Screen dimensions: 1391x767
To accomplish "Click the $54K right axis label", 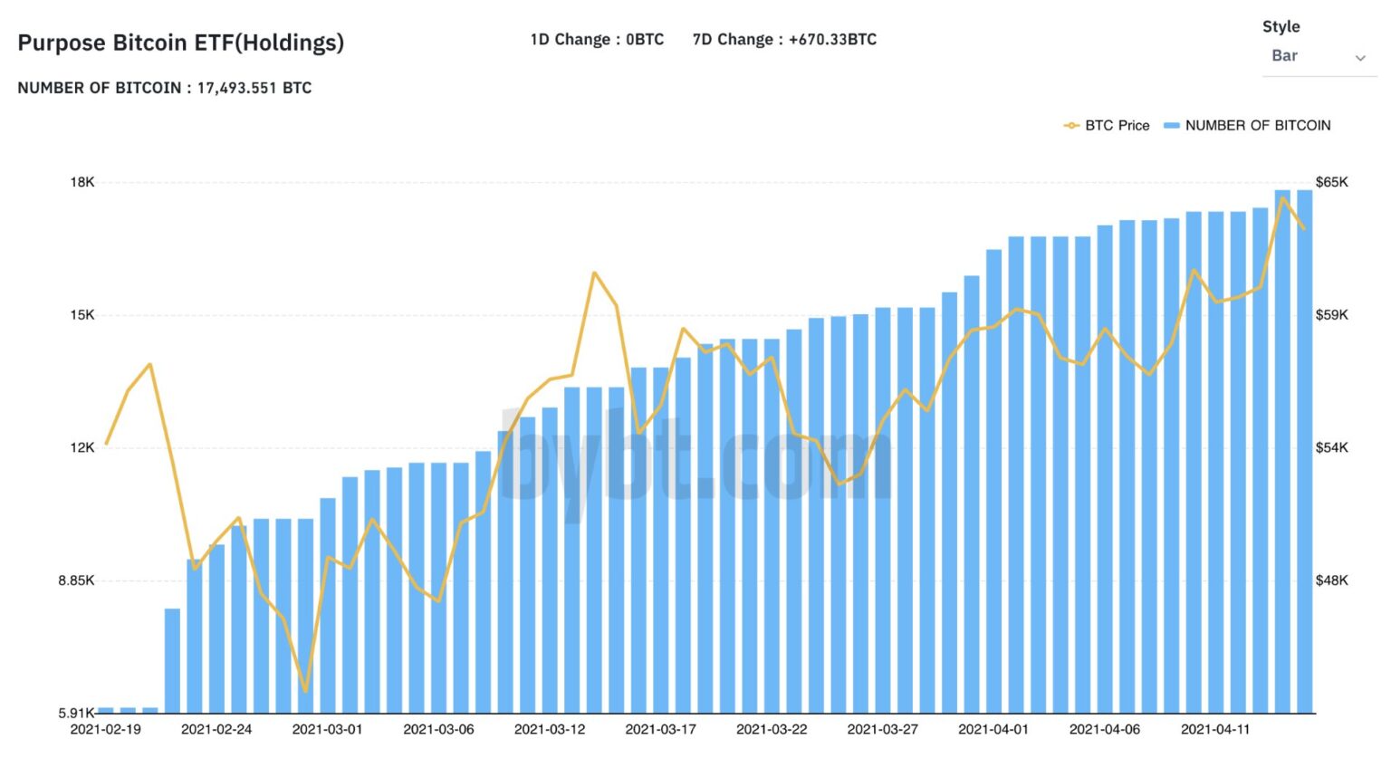I will (x=1331, y=447).
